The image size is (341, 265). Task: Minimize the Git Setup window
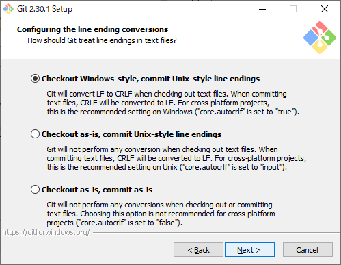point(262,9)
